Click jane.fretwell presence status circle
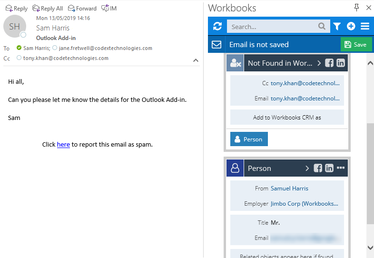The height and width of the screenshot is (258, 374). tap(55, 48)
